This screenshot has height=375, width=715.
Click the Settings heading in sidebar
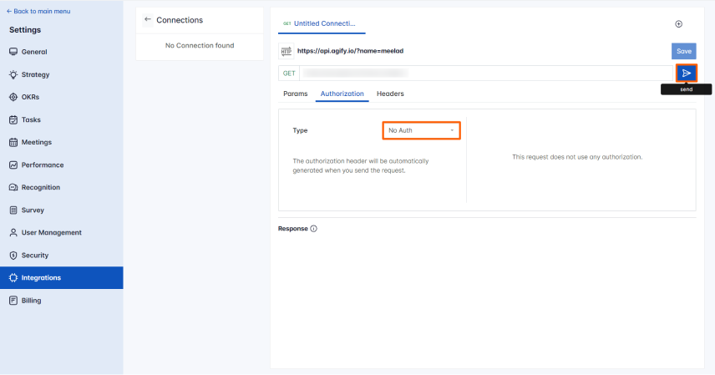[x=25, y=30]
